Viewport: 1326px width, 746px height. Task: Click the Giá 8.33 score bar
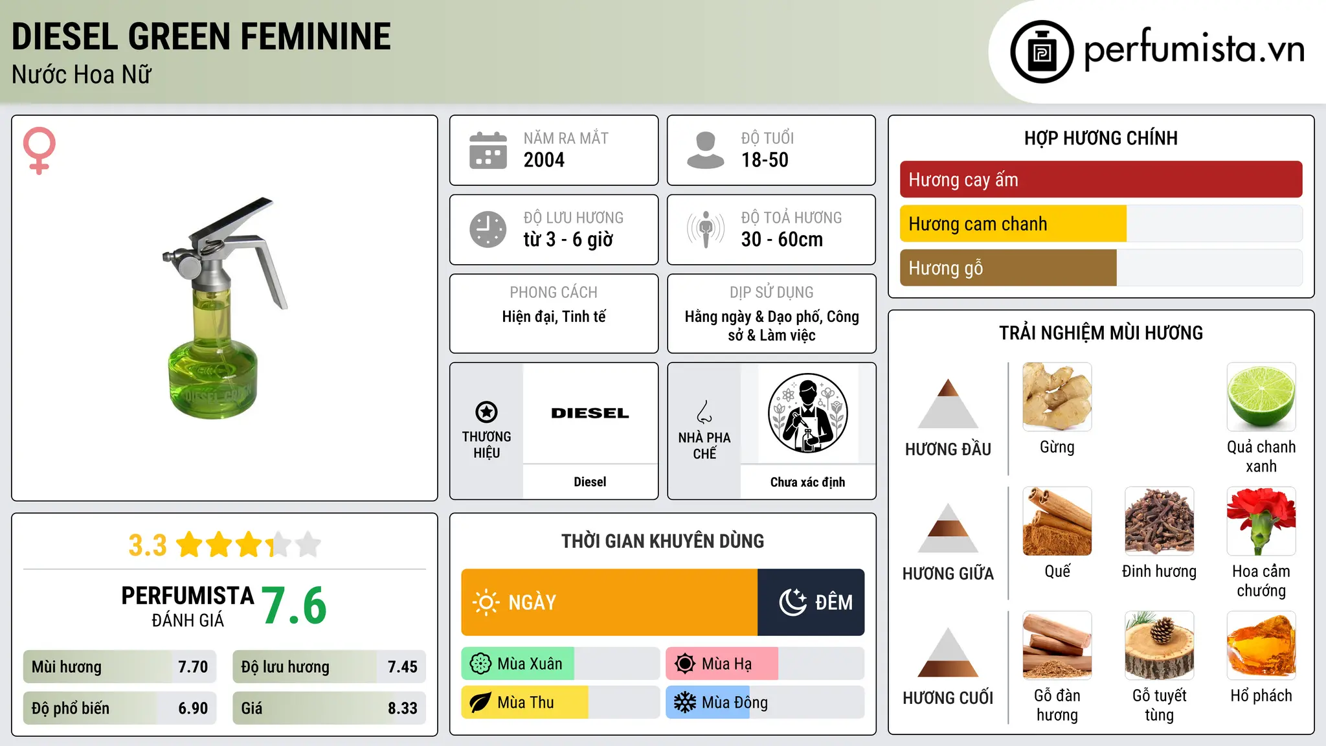coord(329,708)
